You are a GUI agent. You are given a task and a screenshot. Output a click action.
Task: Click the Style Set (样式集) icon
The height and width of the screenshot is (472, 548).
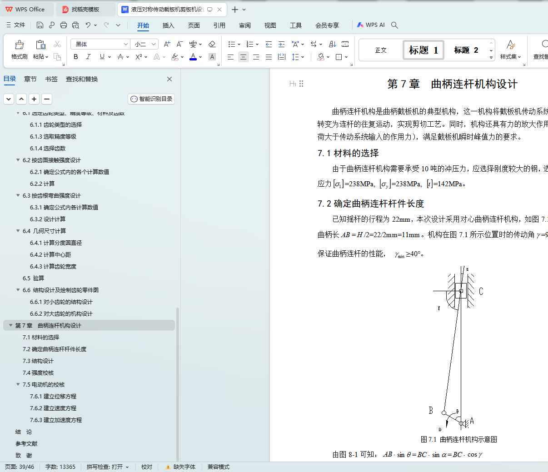click(x=510, y=45)
